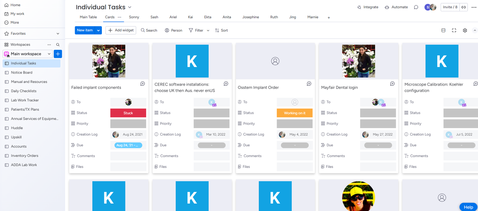
Task: Collapse the board header chevron
Action: tap(474, 30)
